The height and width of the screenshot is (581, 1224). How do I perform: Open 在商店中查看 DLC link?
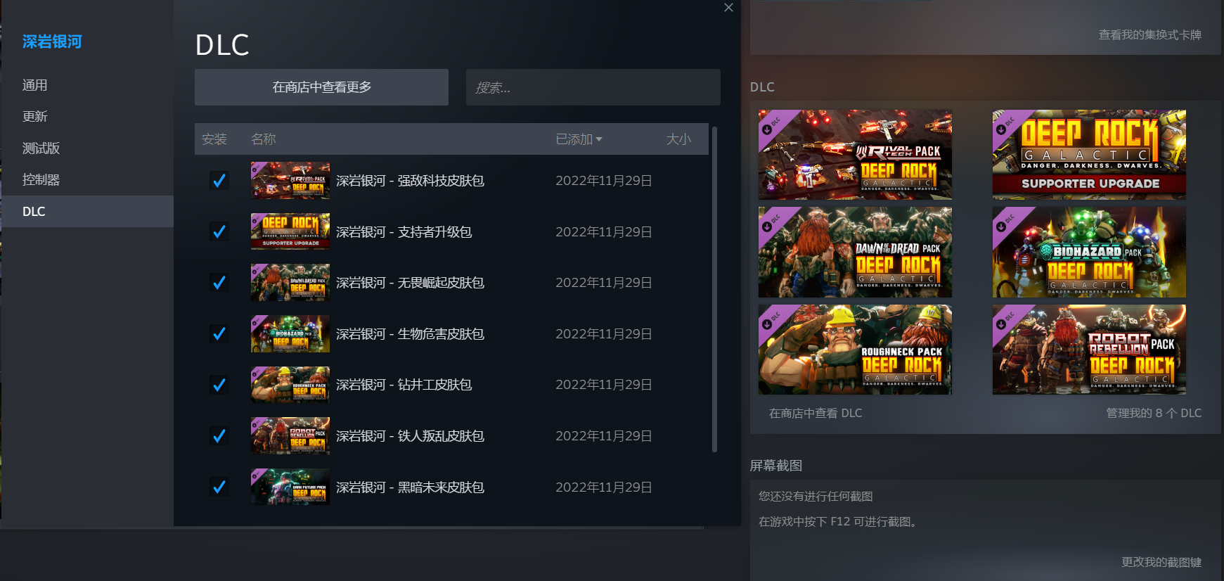816,414
